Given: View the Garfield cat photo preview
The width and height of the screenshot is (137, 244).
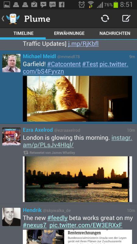Looking at the screenshot, I should click(78, 99).
